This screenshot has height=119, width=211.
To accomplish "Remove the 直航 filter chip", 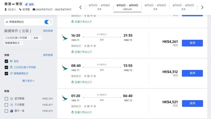I will (40, 38).
